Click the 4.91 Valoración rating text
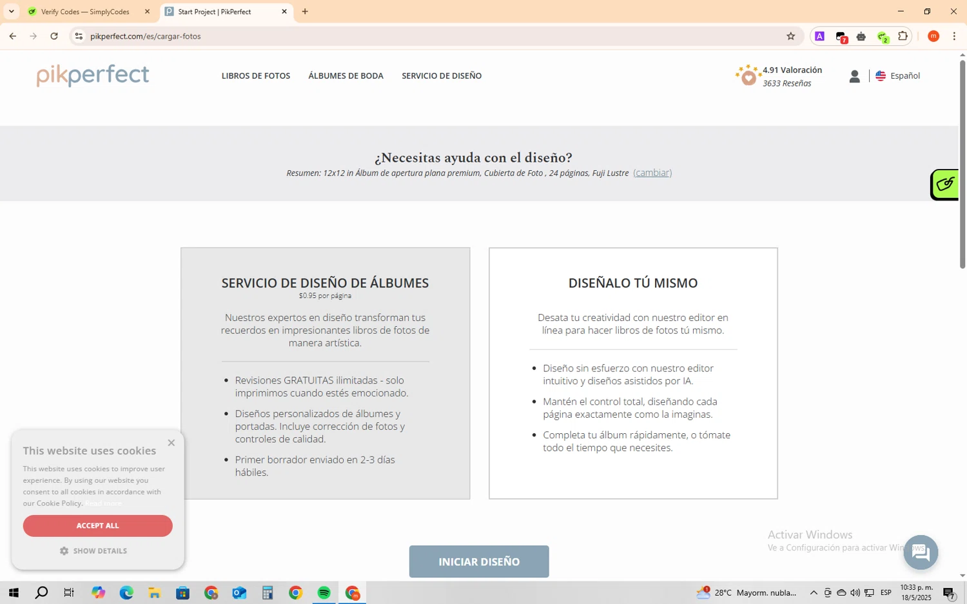967x604 pixels. pyautogui.click(x=792, y=70)
